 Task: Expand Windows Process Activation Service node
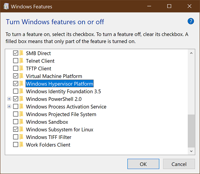click(x=9, y=107)
